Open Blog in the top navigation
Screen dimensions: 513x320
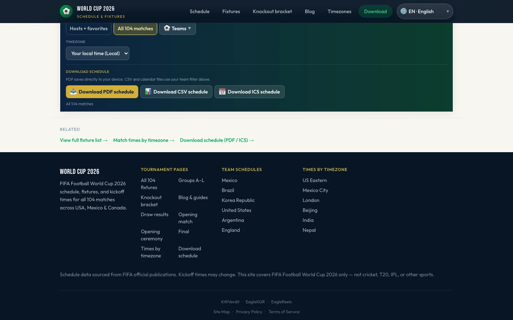click(310, 11)
